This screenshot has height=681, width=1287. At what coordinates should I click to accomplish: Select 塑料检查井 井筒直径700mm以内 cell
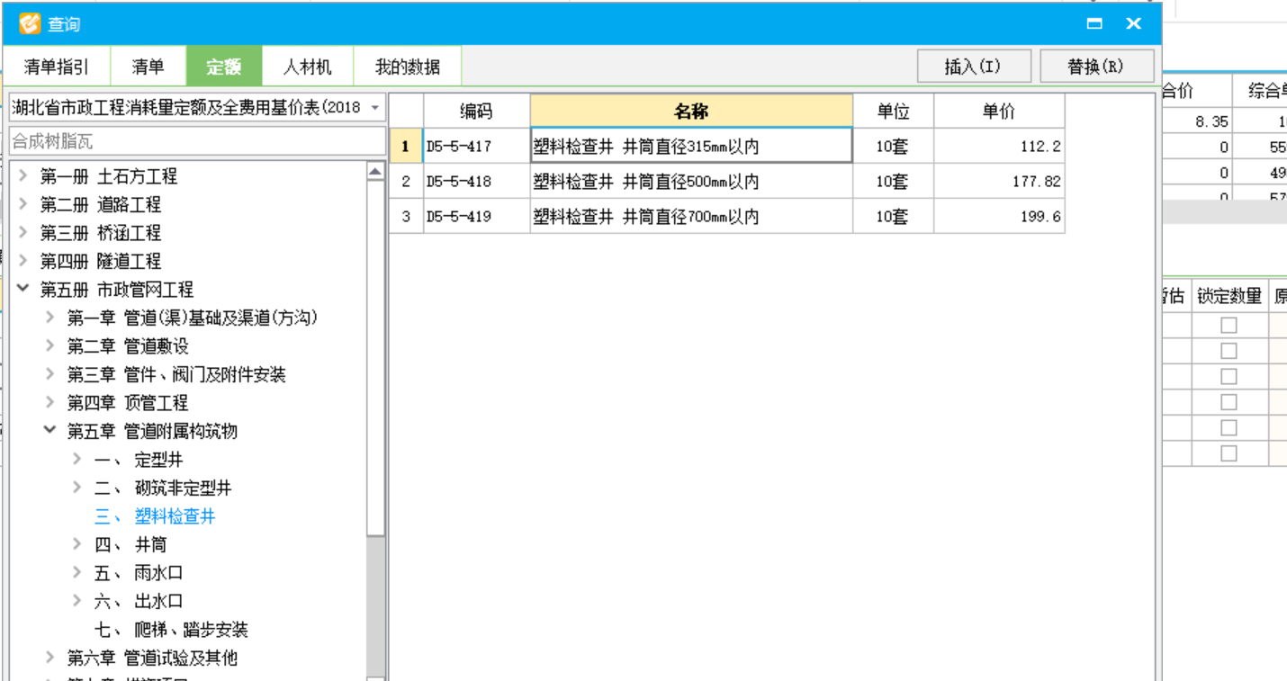pyautogui.click(x=691, y=216)
